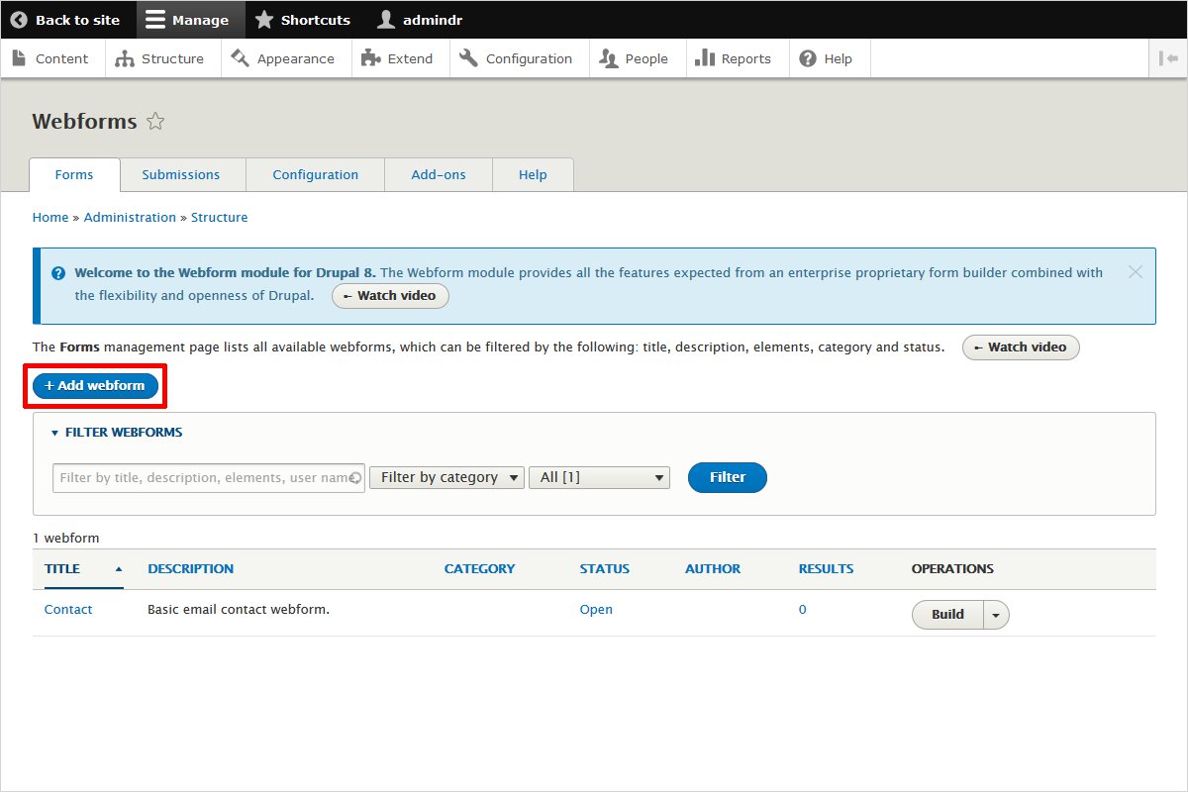Expand the Build operations dropdown arrow
Screen dimensions: 1188x792
pyautogui.click(x=996, y=615)
